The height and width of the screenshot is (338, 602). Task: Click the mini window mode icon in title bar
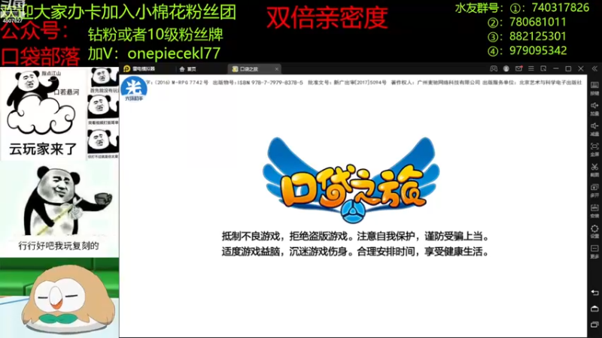(x=543, y=68)
